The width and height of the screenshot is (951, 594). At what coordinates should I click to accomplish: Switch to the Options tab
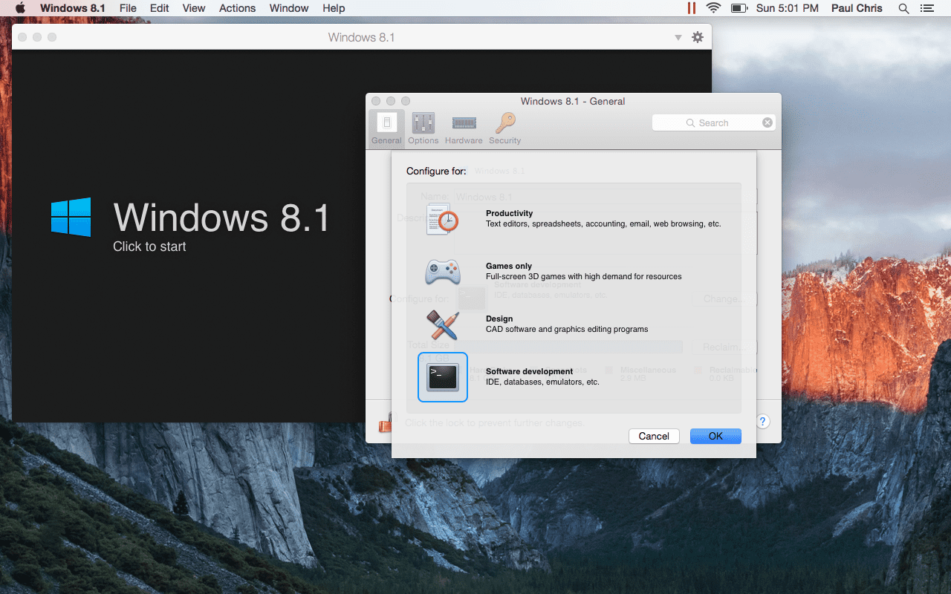tap(423, 128)
